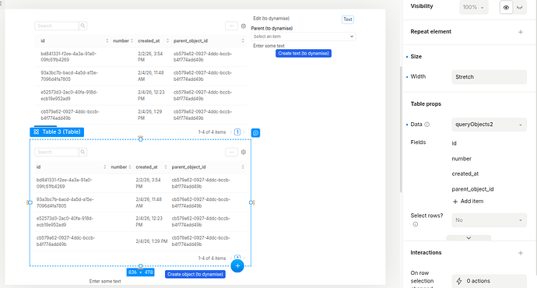Click the Edit (to dynamise) text

pos(272,19)
